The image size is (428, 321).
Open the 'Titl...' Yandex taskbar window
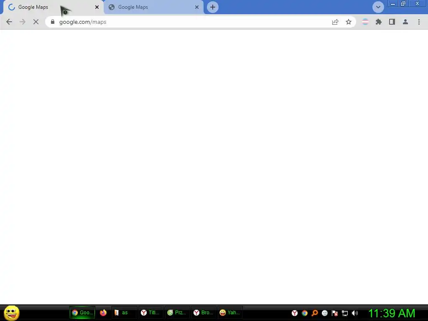150,313
